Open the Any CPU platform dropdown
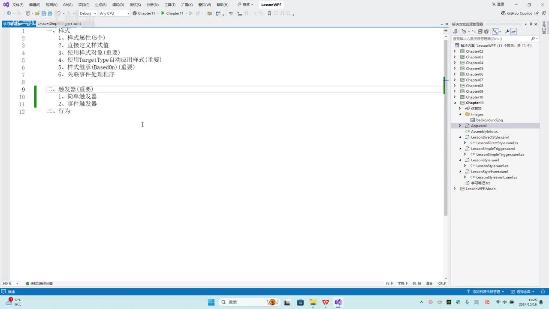Viewport: 549px width, 309px height. [x=114, y=13]
